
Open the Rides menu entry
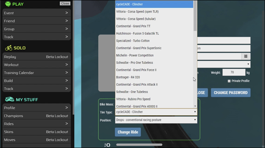[36, 124]
